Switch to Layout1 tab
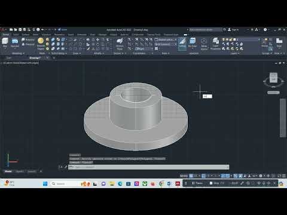This screenshot has height=215, width=287. point(20,171)
